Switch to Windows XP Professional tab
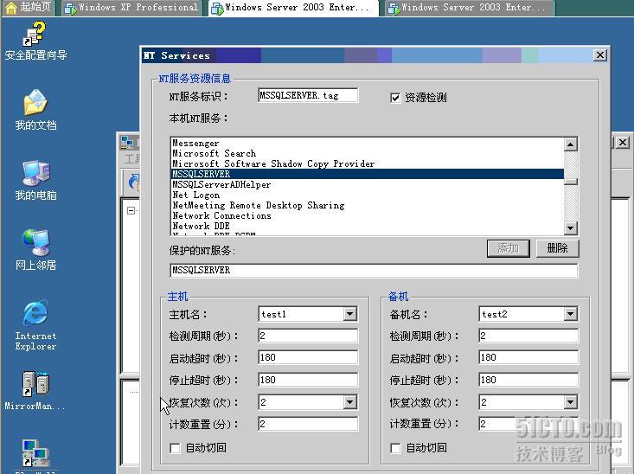Screen dimensions: 634x474 click(131, 8)
